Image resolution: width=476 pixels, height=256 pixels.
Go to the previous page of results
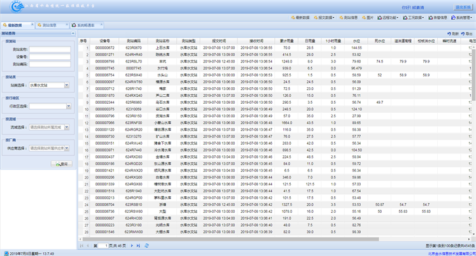click(87, 245)
